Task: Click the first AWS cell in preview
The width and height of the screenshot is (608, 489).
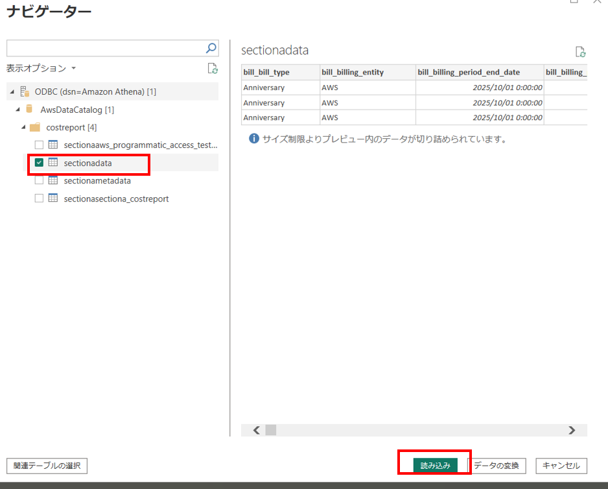Action: pyautogui.click(x=368, y=88)
